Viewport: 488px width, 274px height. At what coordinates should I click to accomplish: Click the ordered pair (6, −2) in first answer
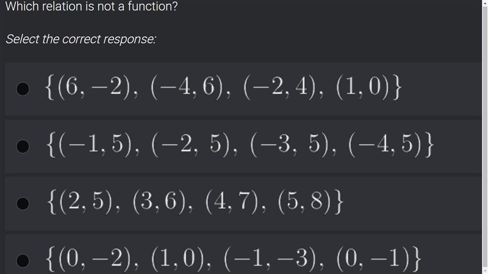tap(94, 87)
